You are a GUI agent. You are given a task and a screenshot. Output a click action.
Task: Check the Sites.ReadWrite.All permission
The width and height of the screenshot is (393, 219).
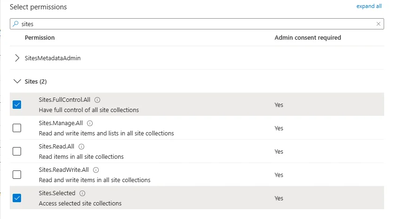[17, 175]
